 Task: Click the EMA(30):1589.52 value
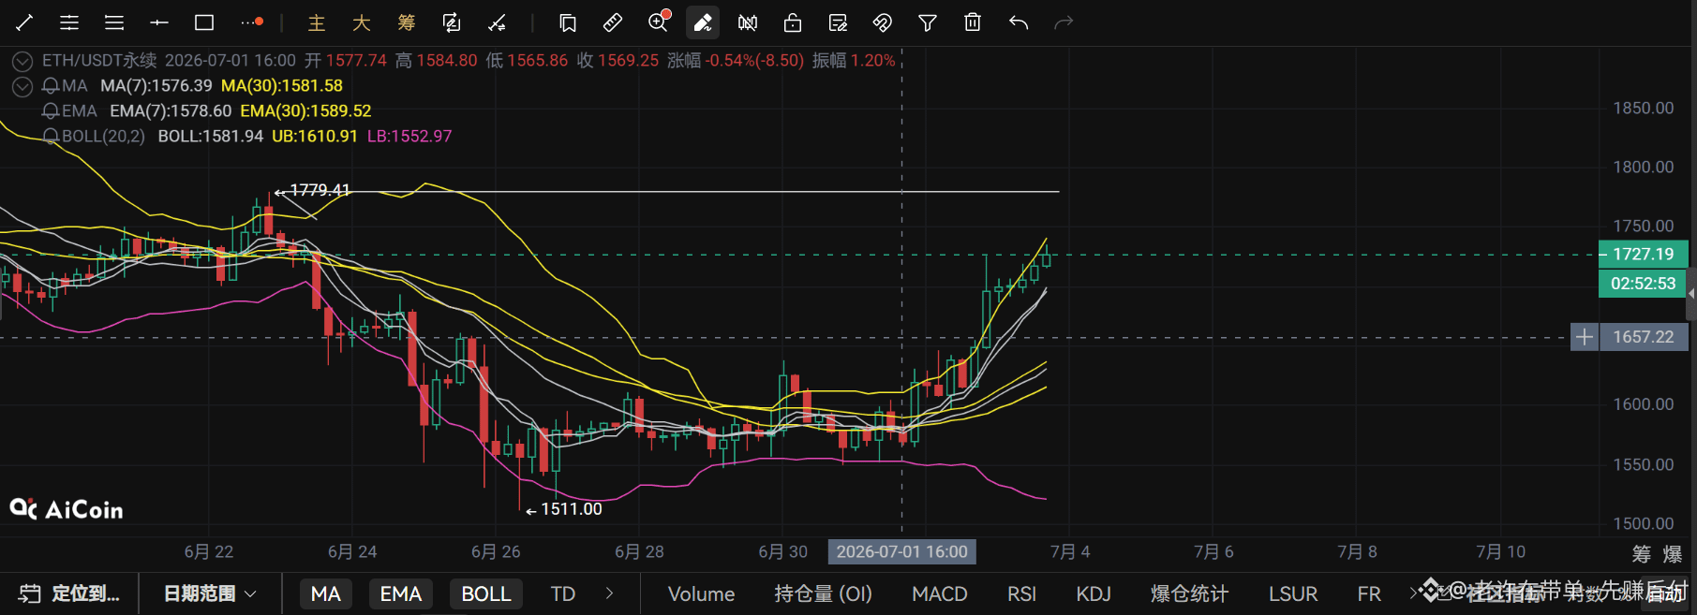(305, 110)
